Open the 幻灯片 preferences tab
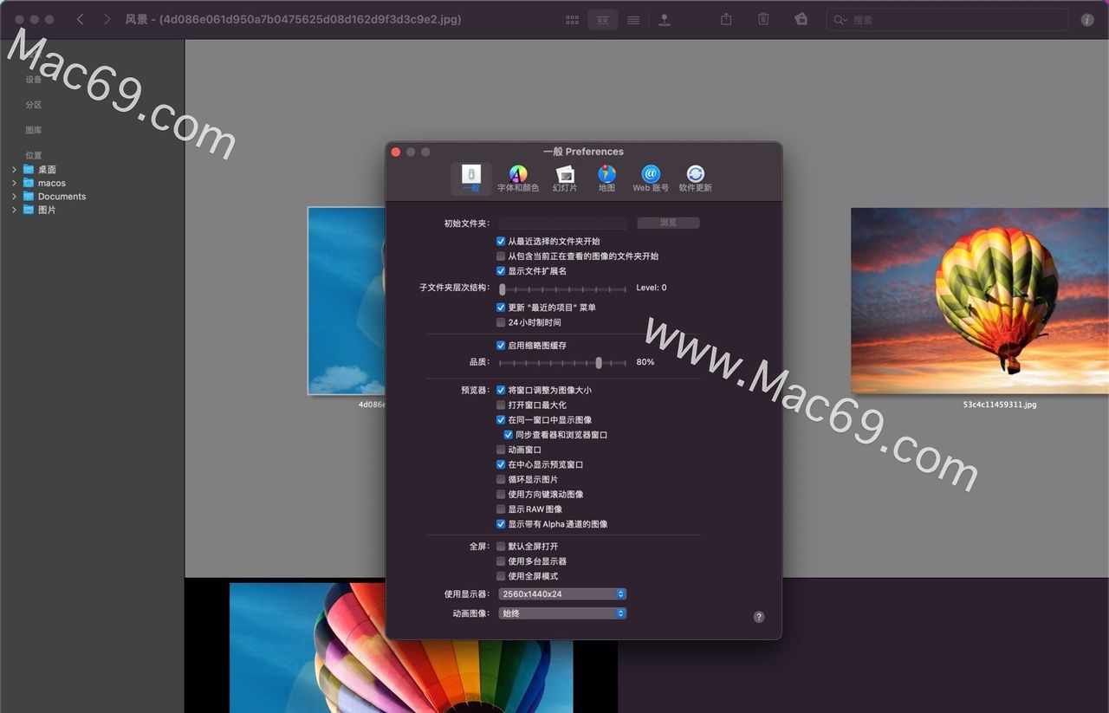The width and height of the screenshot is (1109, 713). pyautogui.click(x=565, y=178)
